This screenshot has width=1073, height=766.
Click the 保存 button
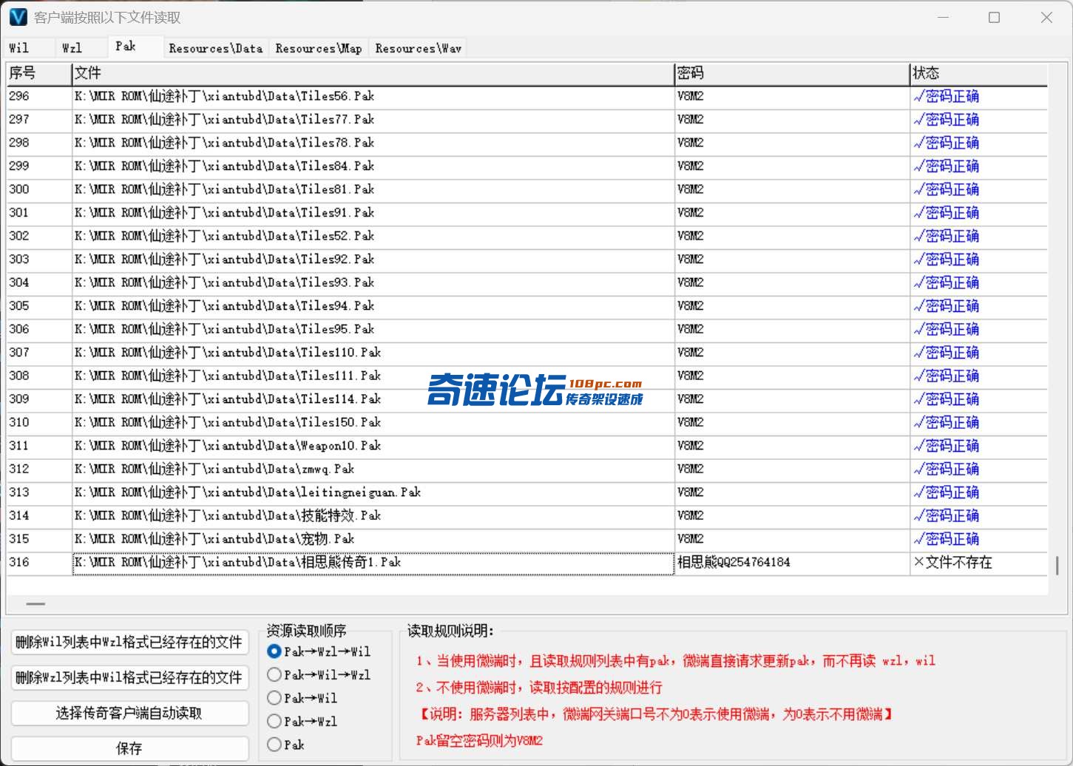[129, 748]
